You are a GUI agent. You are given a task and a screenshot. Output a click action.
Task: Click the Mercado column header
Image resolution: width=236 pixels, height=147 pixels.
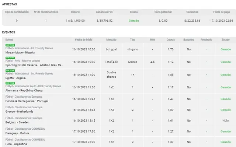pyautogui.click(x=111, y=40)
